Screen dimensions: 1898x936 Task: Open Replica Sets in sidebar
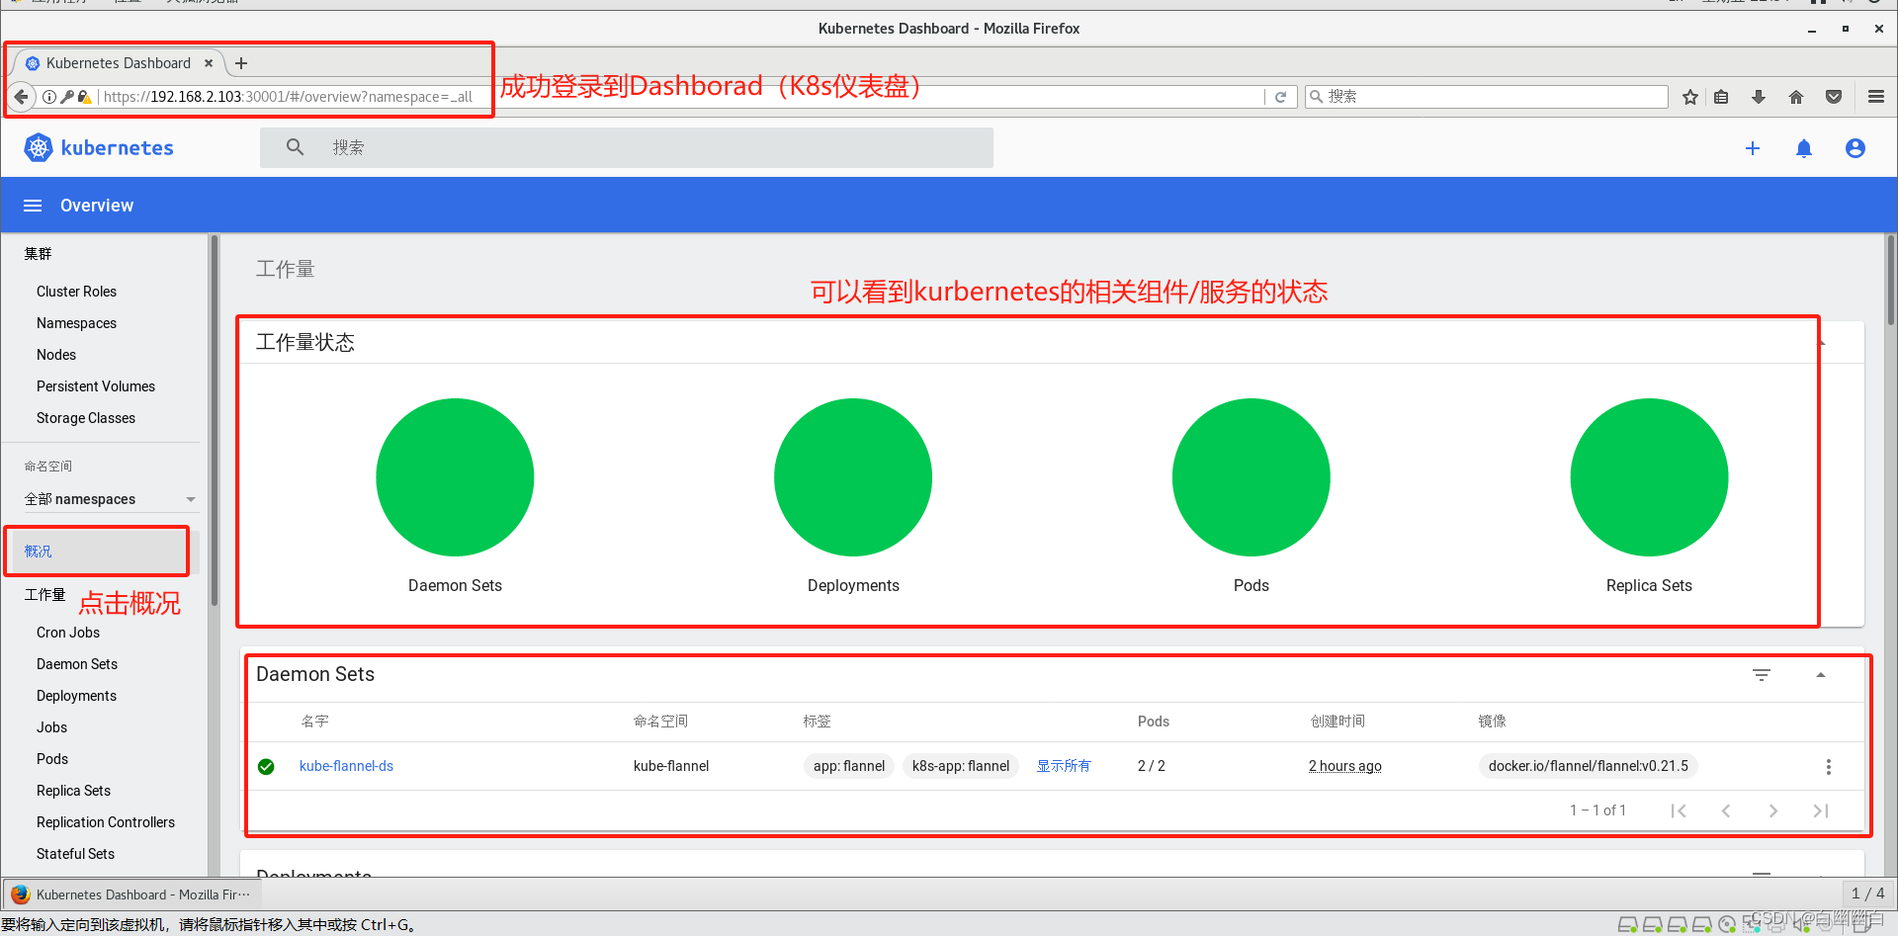click(x=73, y=791)
